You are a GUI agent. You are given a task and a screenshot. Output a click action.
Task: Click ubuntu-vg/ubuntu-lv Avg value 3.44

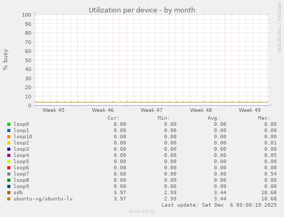tap(220, 199)
